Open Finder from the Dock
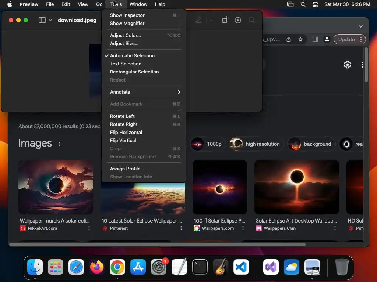Screen dimensions: 377x282 click(35, 267)
